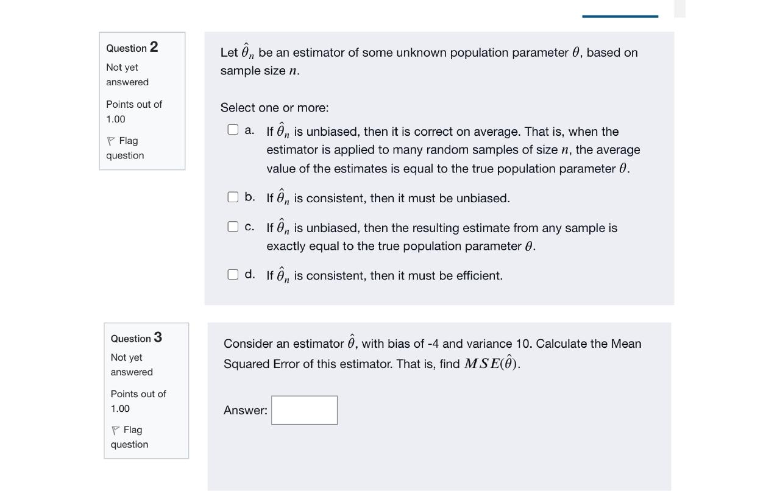This screenshot has height=491, width=777.
Task: Select the flag marker under Question 3 points
Action: tap(115, 429)
